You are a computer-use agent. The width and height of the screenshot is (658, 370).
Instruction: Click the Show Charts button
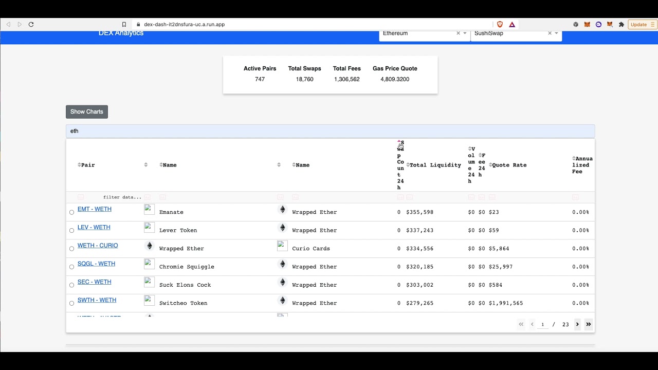87,112
